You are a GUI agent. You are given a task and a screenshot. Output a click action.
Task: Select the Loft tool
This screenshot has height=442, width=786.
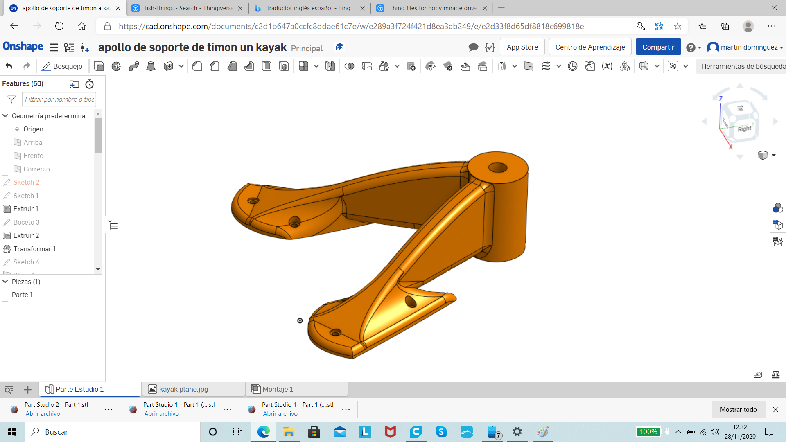click(151, 66)
